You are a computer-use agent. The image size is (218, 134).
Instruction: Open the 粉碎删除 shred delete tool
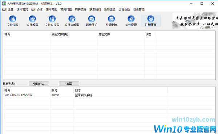(112, 21)
